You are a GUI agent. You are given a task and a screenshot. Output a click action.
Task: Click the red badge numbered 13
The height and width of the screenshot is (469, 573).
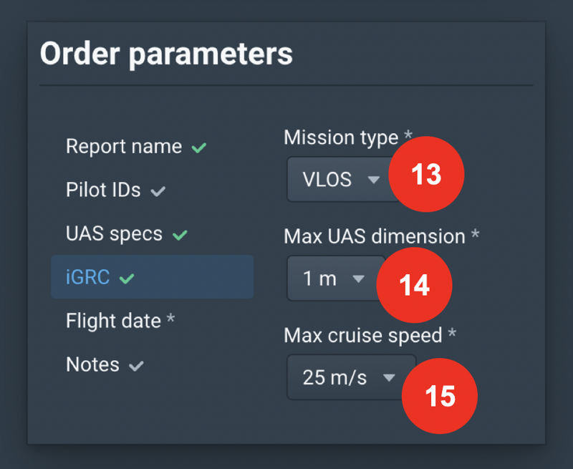pyautogui.click(x=426, y=175)
